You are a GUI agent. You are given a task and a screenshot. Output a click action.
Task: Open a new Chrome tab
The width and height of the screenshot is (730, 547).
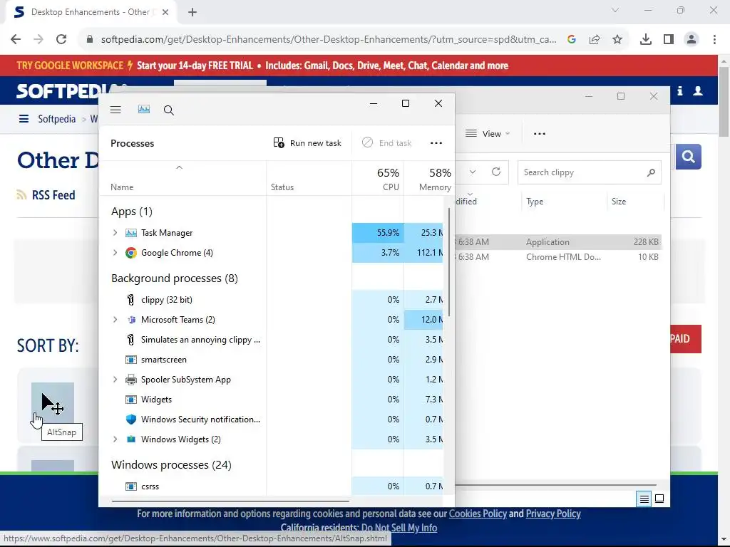point(192,12)
